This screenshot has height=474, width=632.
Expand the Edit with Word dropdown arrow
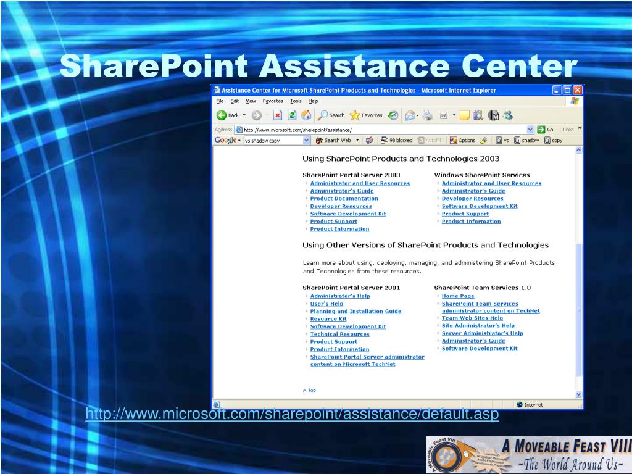click(x=454, y=115)
